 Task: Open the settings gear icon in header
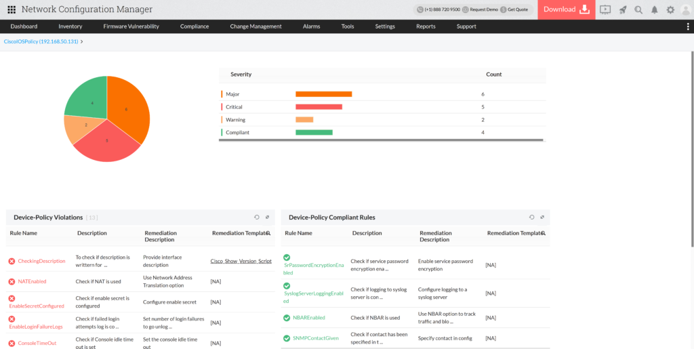(x=670, y=9)
